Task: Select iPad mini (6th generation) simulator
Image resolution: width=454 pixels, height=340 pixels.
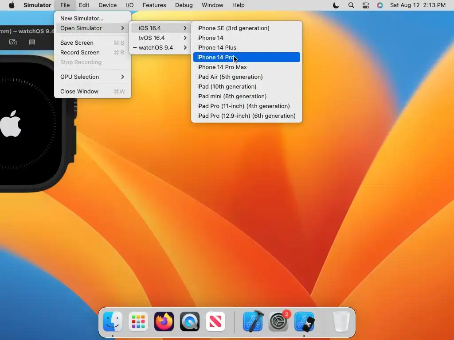Action: 247,96
